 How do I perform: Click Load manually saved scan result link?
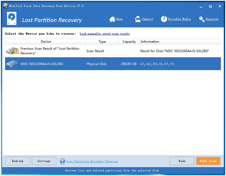pyautogui.click(x=105, y=34)
